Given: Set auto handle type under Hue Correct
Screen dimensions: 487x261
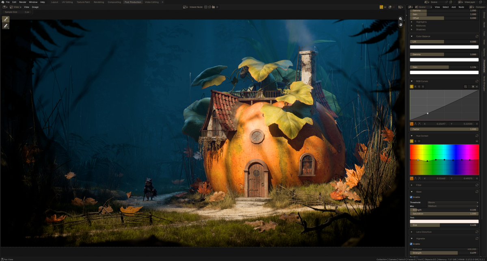Looking at the screenshot, I should [412, 179].
